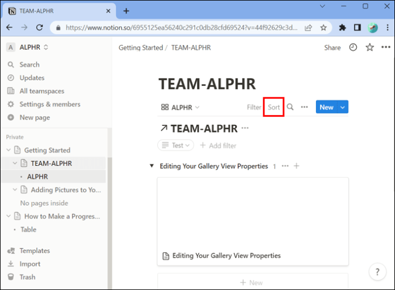Viewport: 395px width, 290px height.
Task: Close the TEAM-ALPHR browser tab
Action: pos(108,11)
